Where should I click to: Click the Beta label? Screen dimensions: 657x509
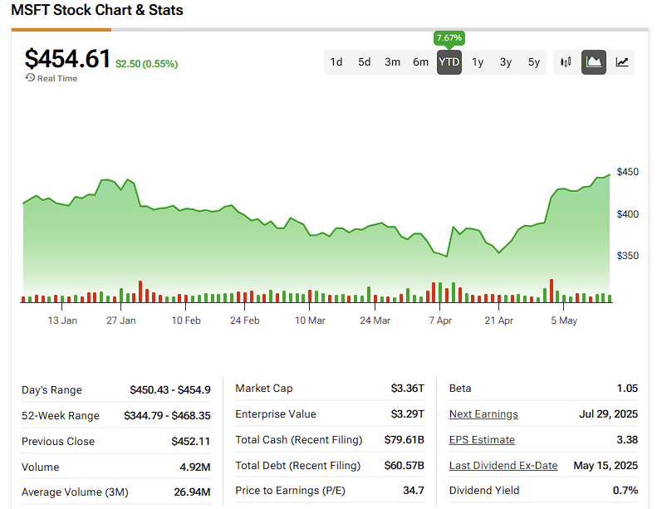click(460, 389)
